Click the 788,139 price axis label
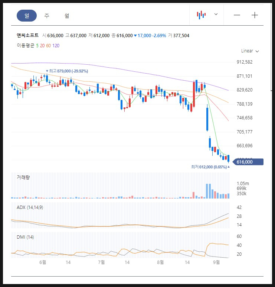The height and width of the screenshot is (287, 275). tap(245, 104)
